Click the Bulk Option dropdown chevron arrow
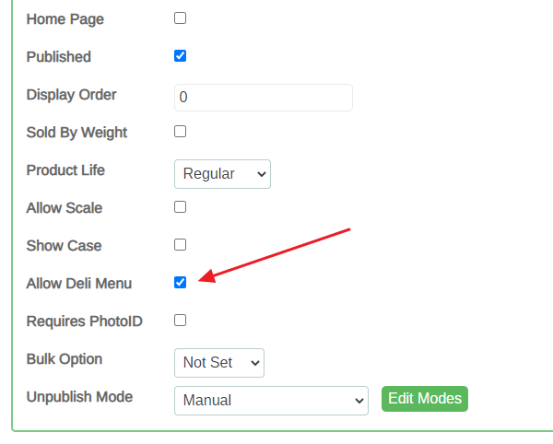 (x=255, y=363)
